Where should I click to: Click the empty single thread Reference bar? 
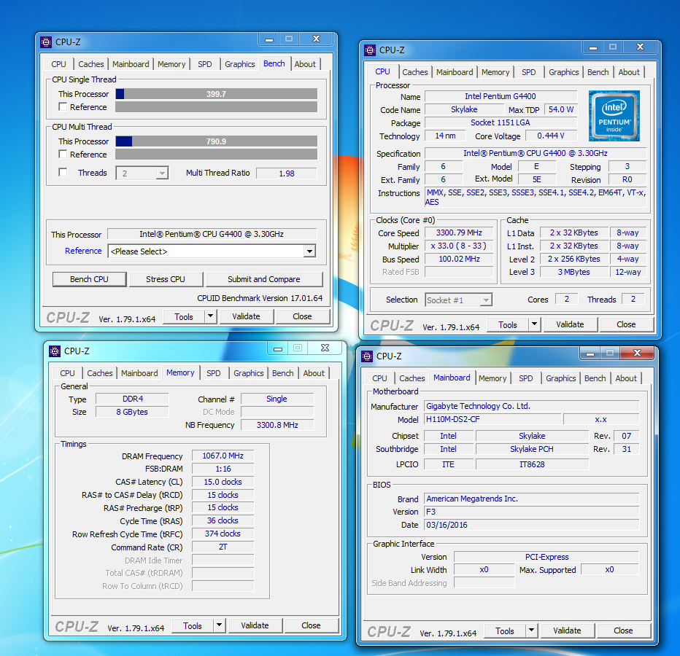click(216, 107)
